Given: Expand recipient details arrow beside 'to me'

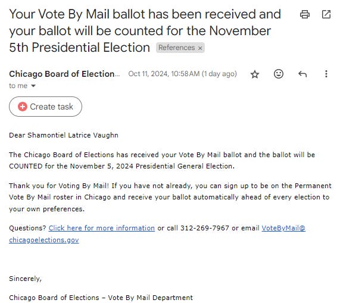Looking at the screenshot, I should 33,86.
